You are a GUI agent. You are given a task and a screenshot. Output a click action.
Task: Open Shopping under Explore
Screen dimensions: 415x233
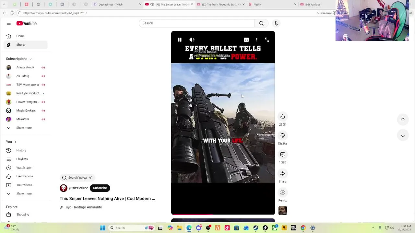[x=26, y=215]
